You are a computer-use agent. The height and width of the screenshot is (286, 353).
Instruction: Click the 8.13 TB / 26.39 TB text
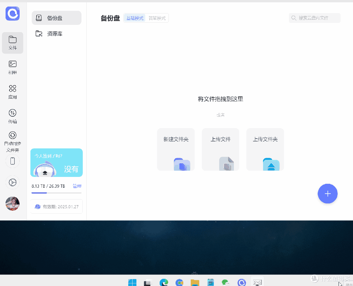[x=48, y=186]
